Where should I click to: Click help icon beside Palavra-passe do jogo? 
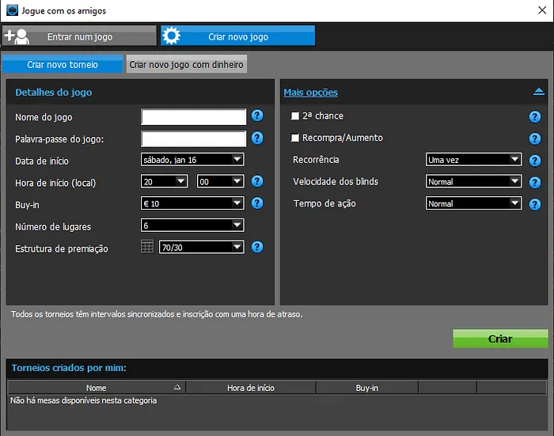tap(257, 139)
